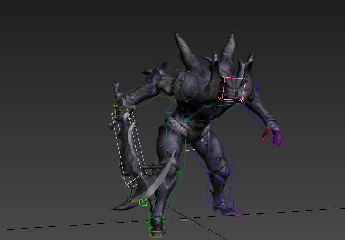Pick the purple toe bone on ground
This screenshot has height=240, width=345.
point(238,213)
